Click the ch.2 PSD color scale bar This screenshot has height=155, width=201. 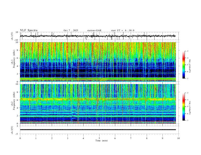click(x=183, y=107)
